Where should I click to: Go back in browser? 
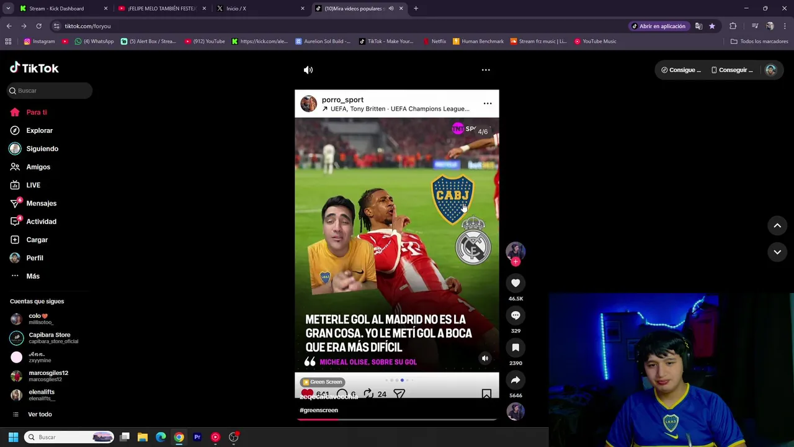point(9,26)
